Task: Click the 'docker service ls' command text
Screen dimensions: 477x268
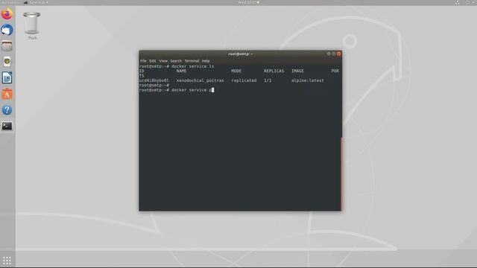Action: click(x=192, y=66)
